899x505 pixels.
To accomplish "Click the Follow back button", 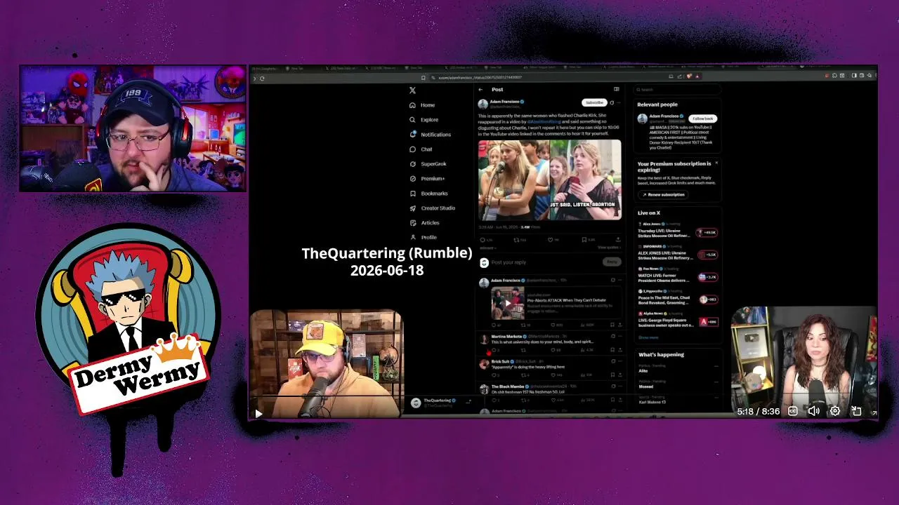I will point(702,119).
